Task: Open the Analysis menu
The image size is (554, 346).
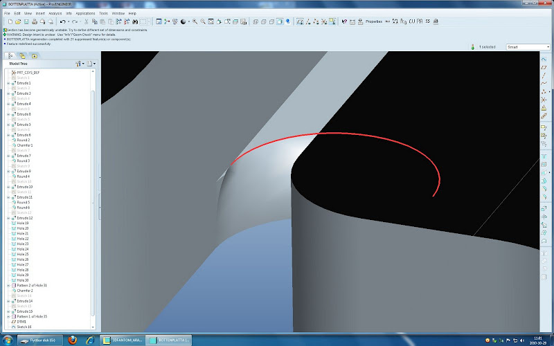Action: click(x=55, y=13)
